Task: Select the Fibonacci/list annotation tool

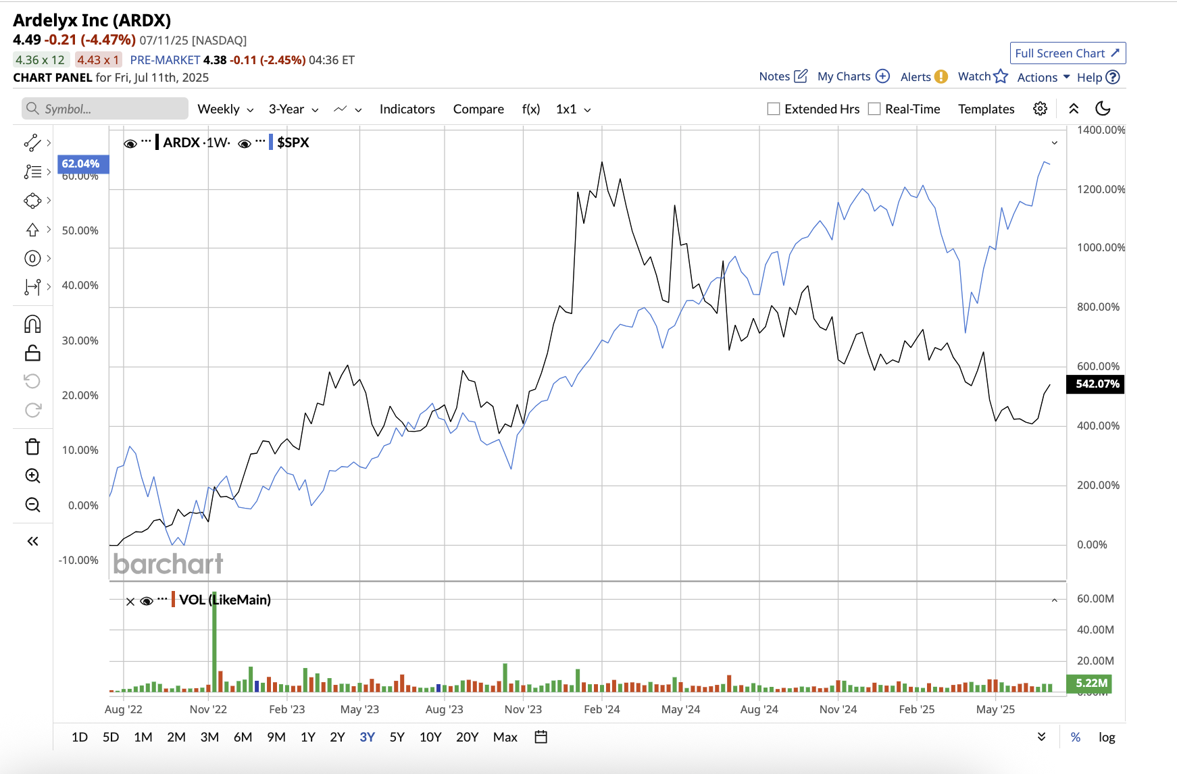Action: pyautogui.click(x=32, y=172)
